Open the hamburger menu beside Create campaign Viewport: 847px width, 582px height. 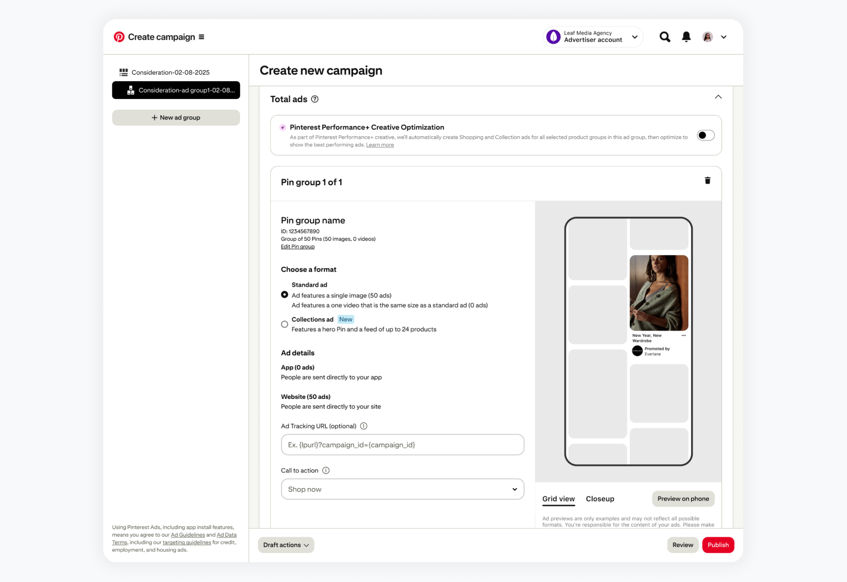click(x=202, y=37)
